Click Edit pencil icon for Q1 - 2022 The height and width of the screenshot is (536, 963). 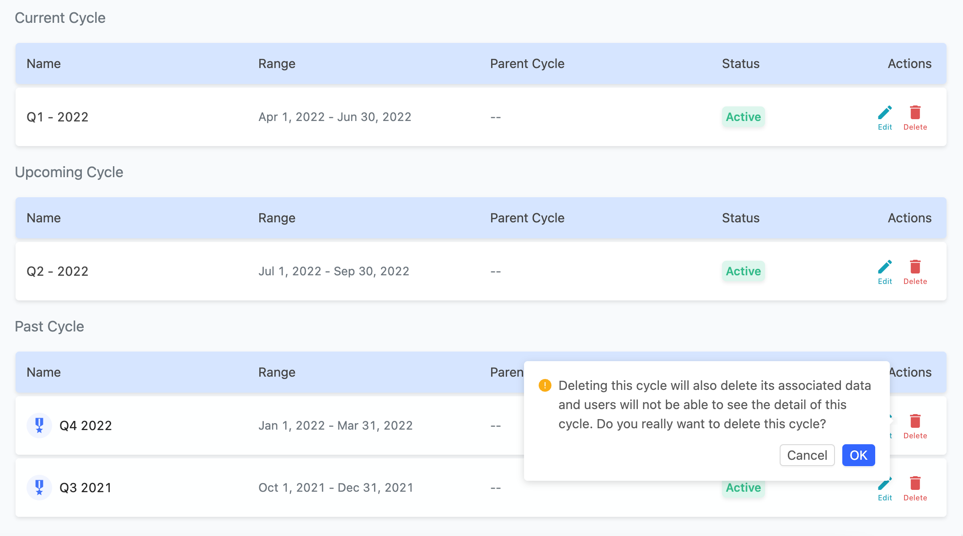click(x=885, y=112)
